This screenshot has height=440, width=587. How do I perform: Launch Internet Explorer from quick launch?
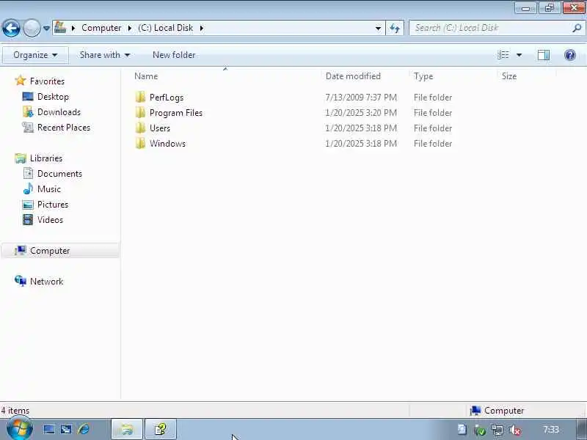click(84, 429)
